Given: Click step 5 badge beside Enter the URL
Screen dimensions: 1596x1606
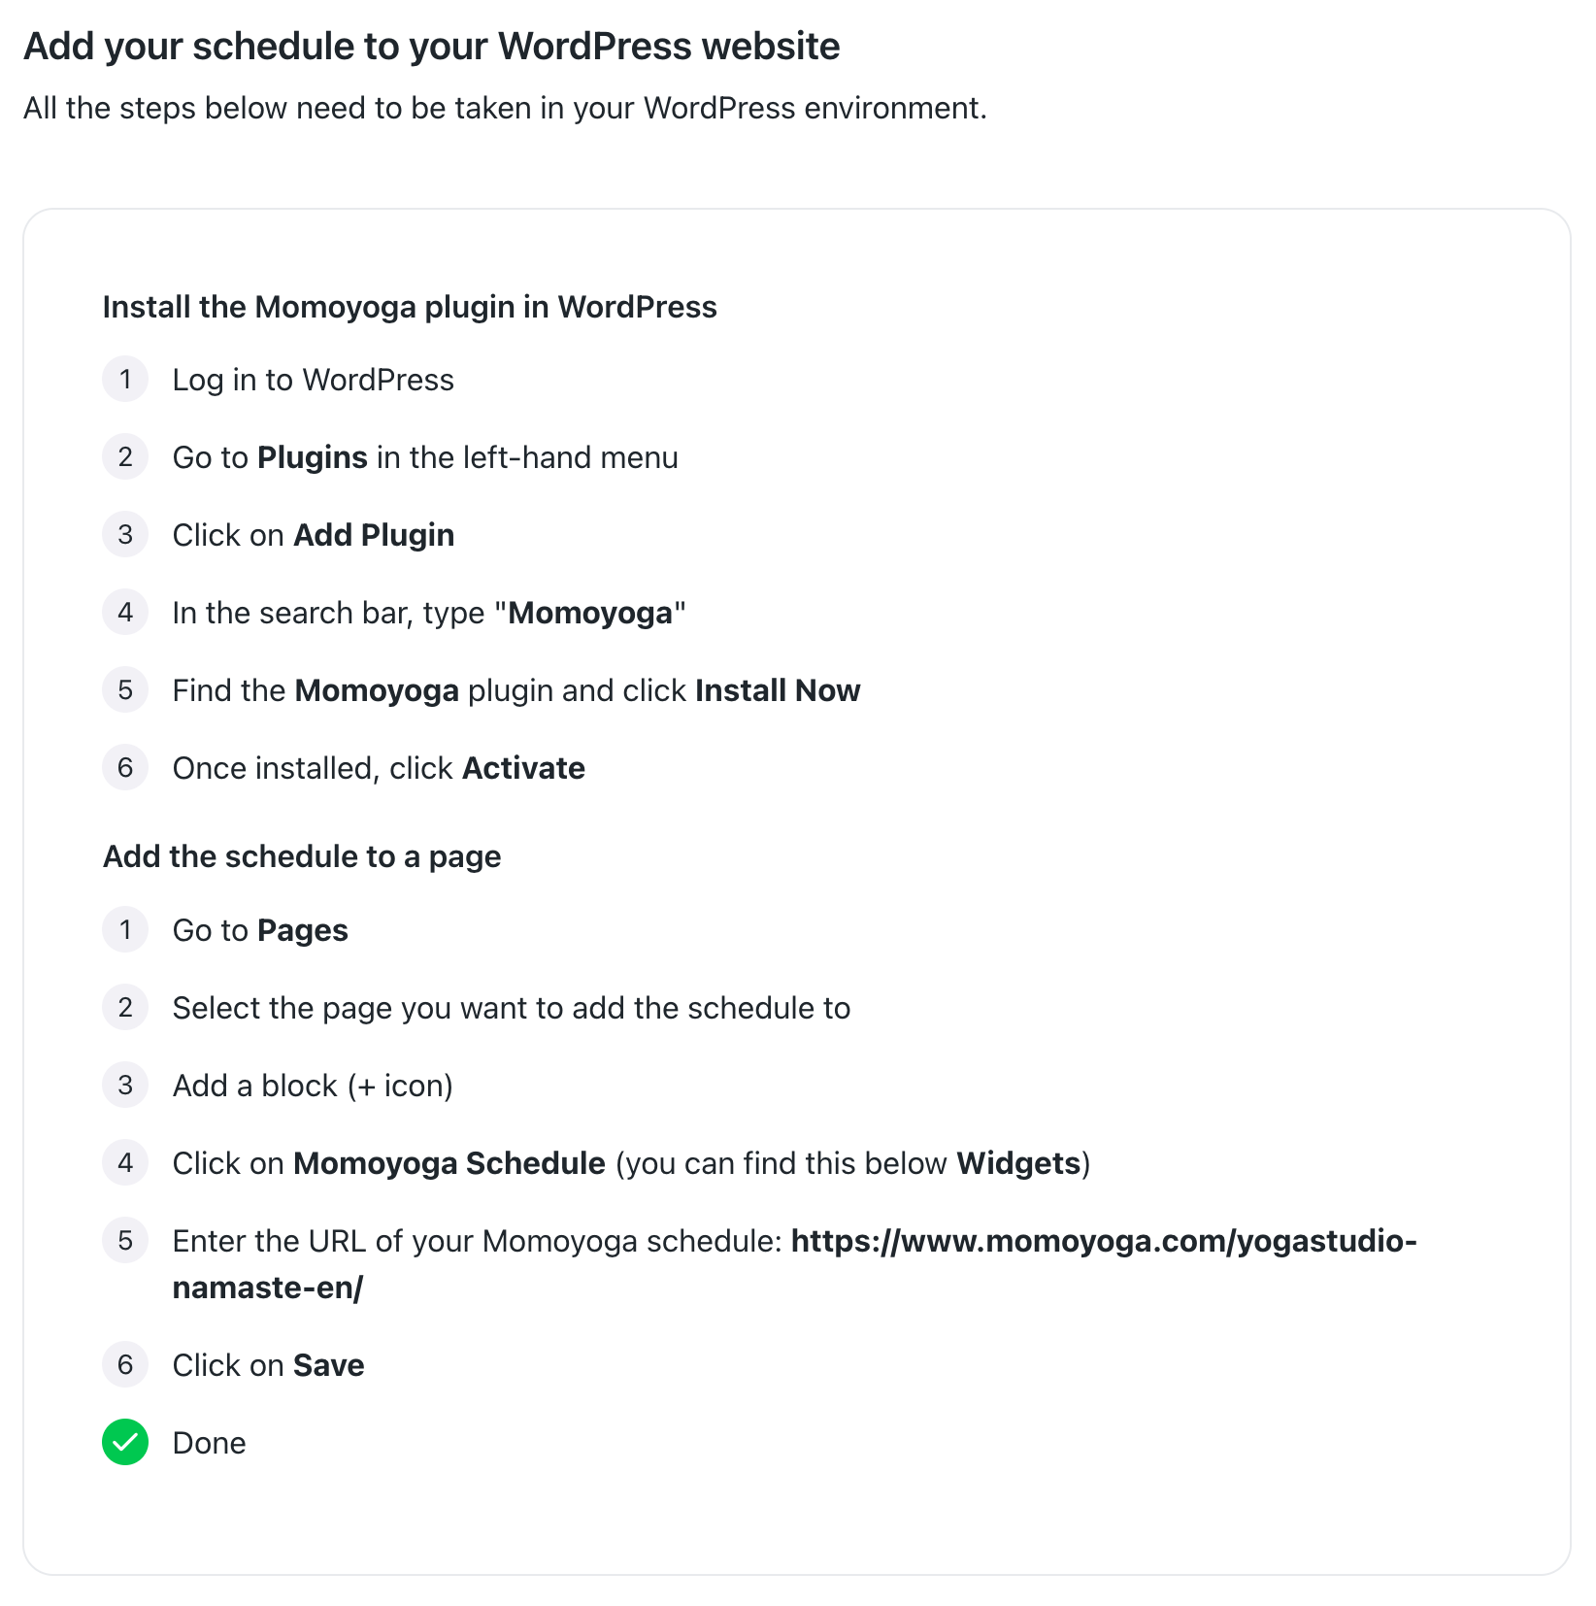Looking at the screenshot, I should pyautogui.click(x=125, y=1240).
